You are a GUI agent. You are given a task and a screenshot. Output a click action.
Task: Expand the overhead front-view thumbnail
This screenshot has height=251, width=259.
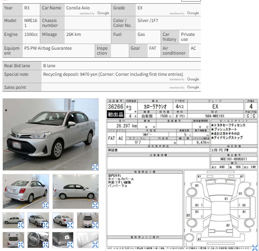point(95,225)
